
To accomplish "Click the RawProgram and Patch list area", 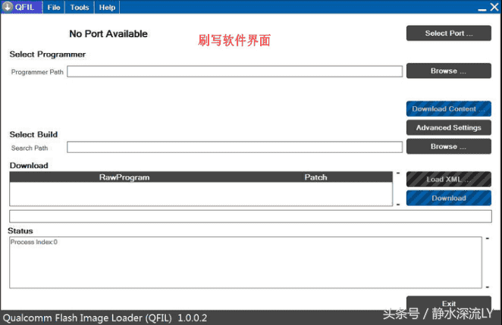I will 201,194.
